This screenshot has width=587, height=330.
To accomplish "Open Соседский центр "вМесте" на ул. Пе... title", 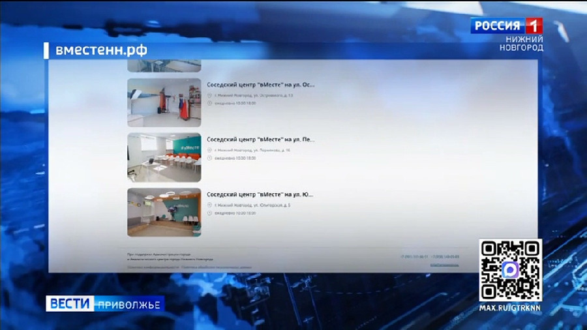I will tap(260, 140).
